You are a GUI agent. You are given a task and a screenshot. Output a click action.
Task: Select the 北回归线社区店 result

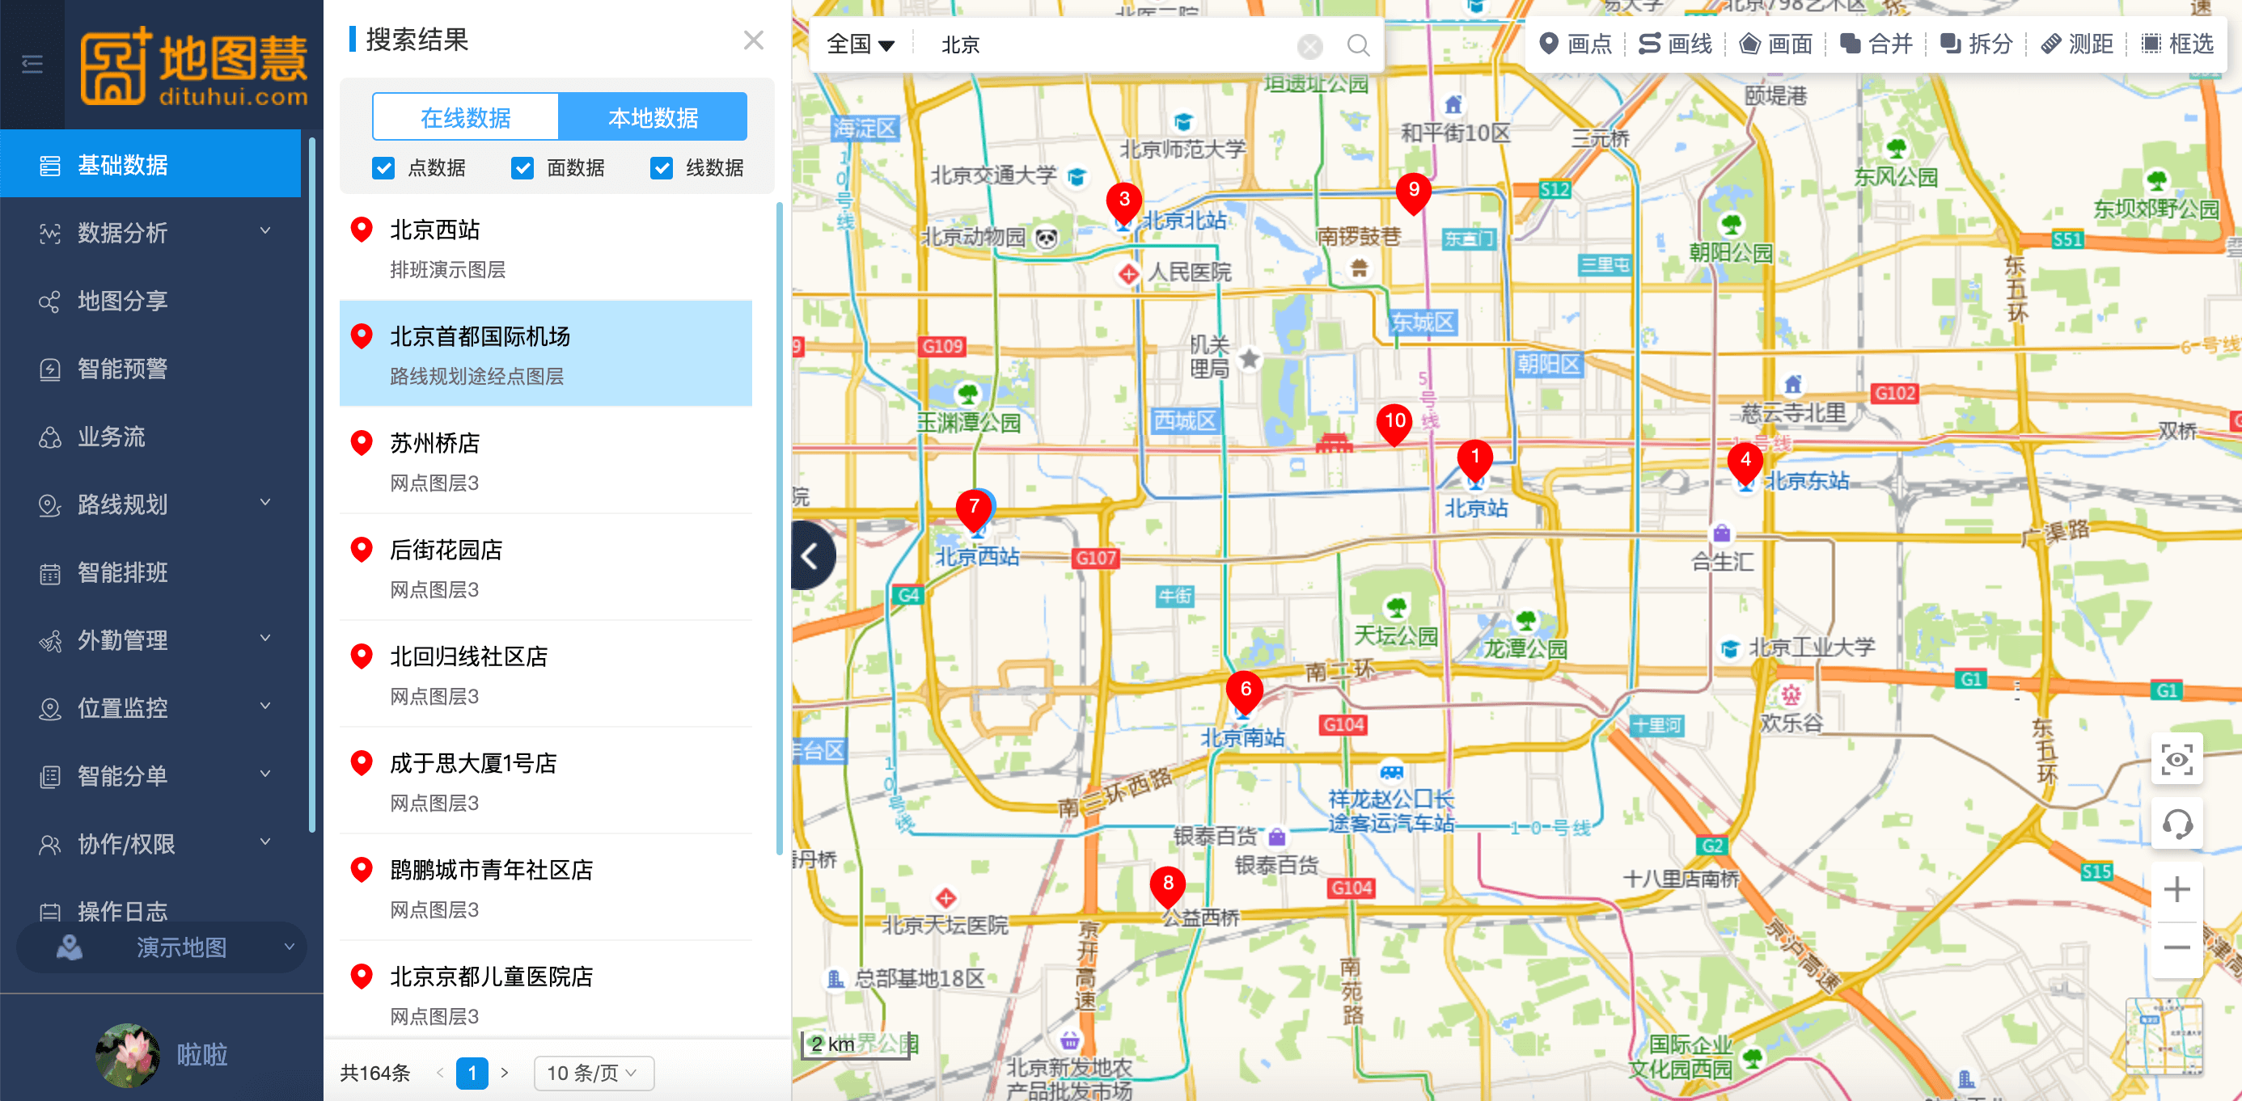(546, 675)
